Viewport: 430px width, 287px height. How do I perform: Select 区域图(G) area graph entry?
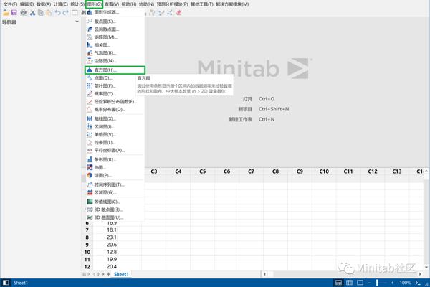115,192
